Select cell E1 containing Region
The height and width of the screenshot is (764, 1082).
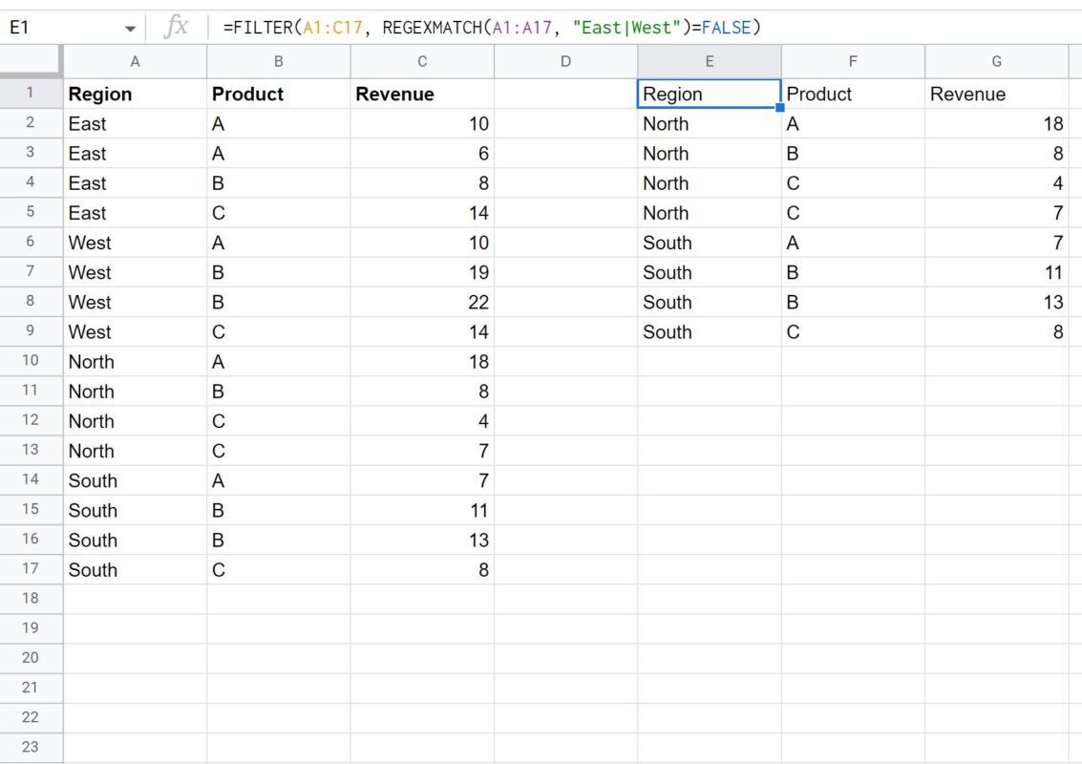[710, 94]
